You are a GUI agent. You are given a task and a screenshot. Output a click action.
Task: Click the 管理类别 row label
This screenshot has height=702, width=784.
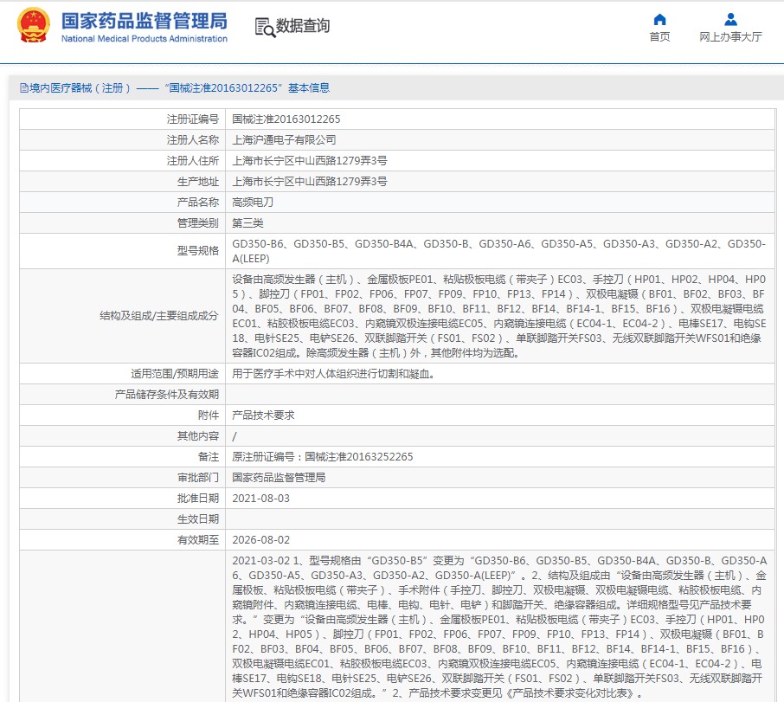coord(198,223)
